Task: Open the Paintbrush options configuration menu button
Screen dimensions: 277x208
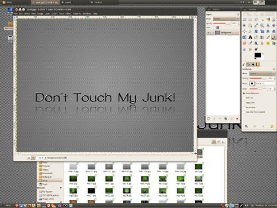Action: click(274, 69)
